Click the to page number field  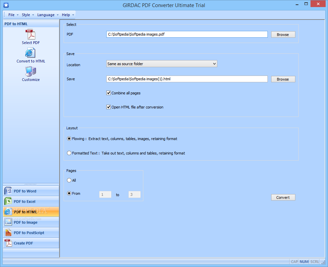(134, 194)
